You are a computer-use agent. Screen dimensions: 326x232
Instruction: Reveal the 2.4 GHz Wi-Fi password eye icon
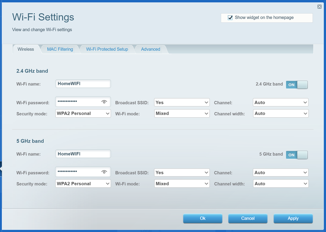coord(104,102)
